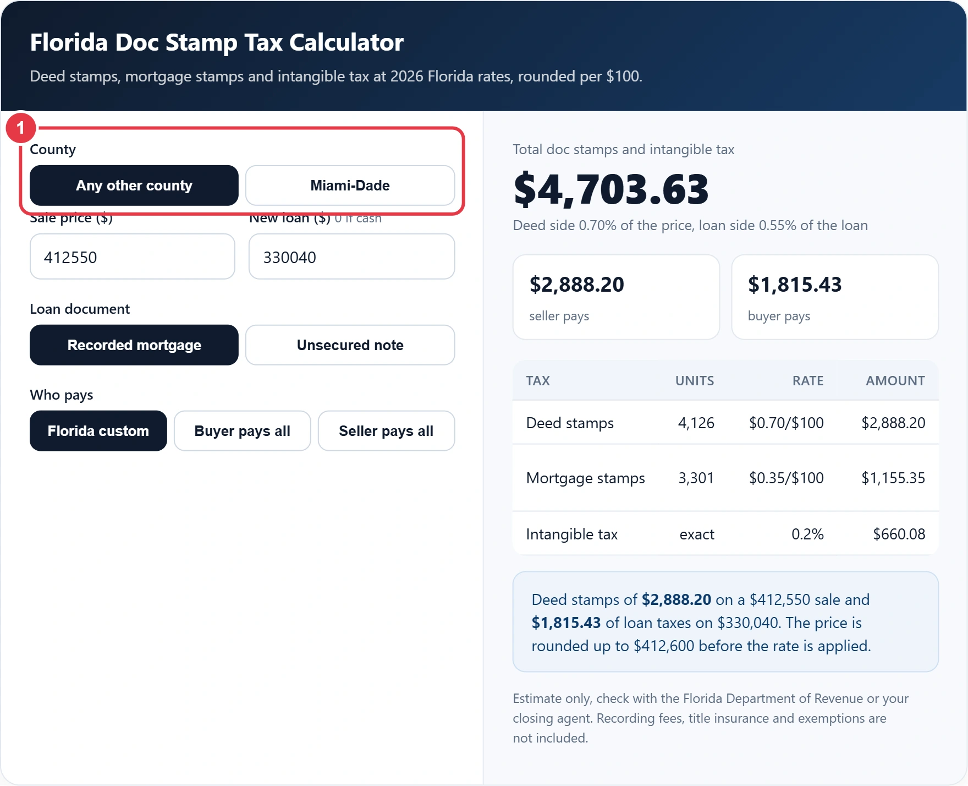Click the 'exact' units cell
This screenshot has height=786, width=968.
(697, 534)
